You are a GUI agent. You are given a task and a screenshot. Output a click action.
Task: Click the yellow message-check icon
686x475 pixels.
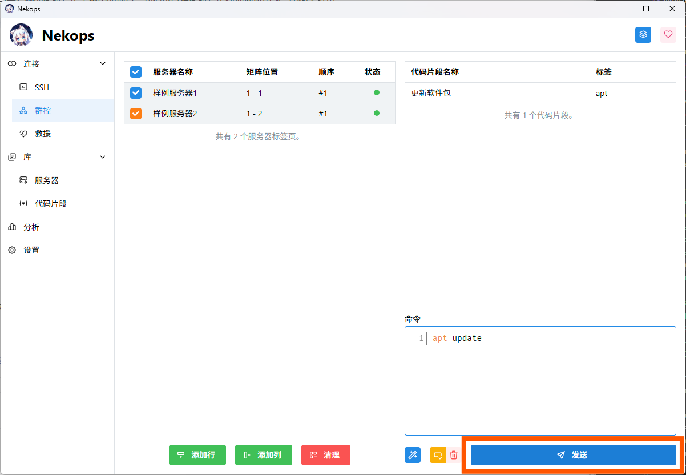[x=438, y=455]
